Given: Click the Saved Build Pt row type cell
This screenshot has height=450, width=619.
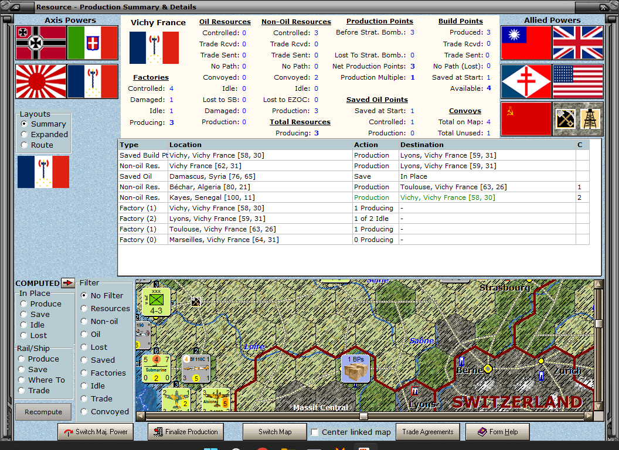Looking at the screenshot, I should point(143,155).
